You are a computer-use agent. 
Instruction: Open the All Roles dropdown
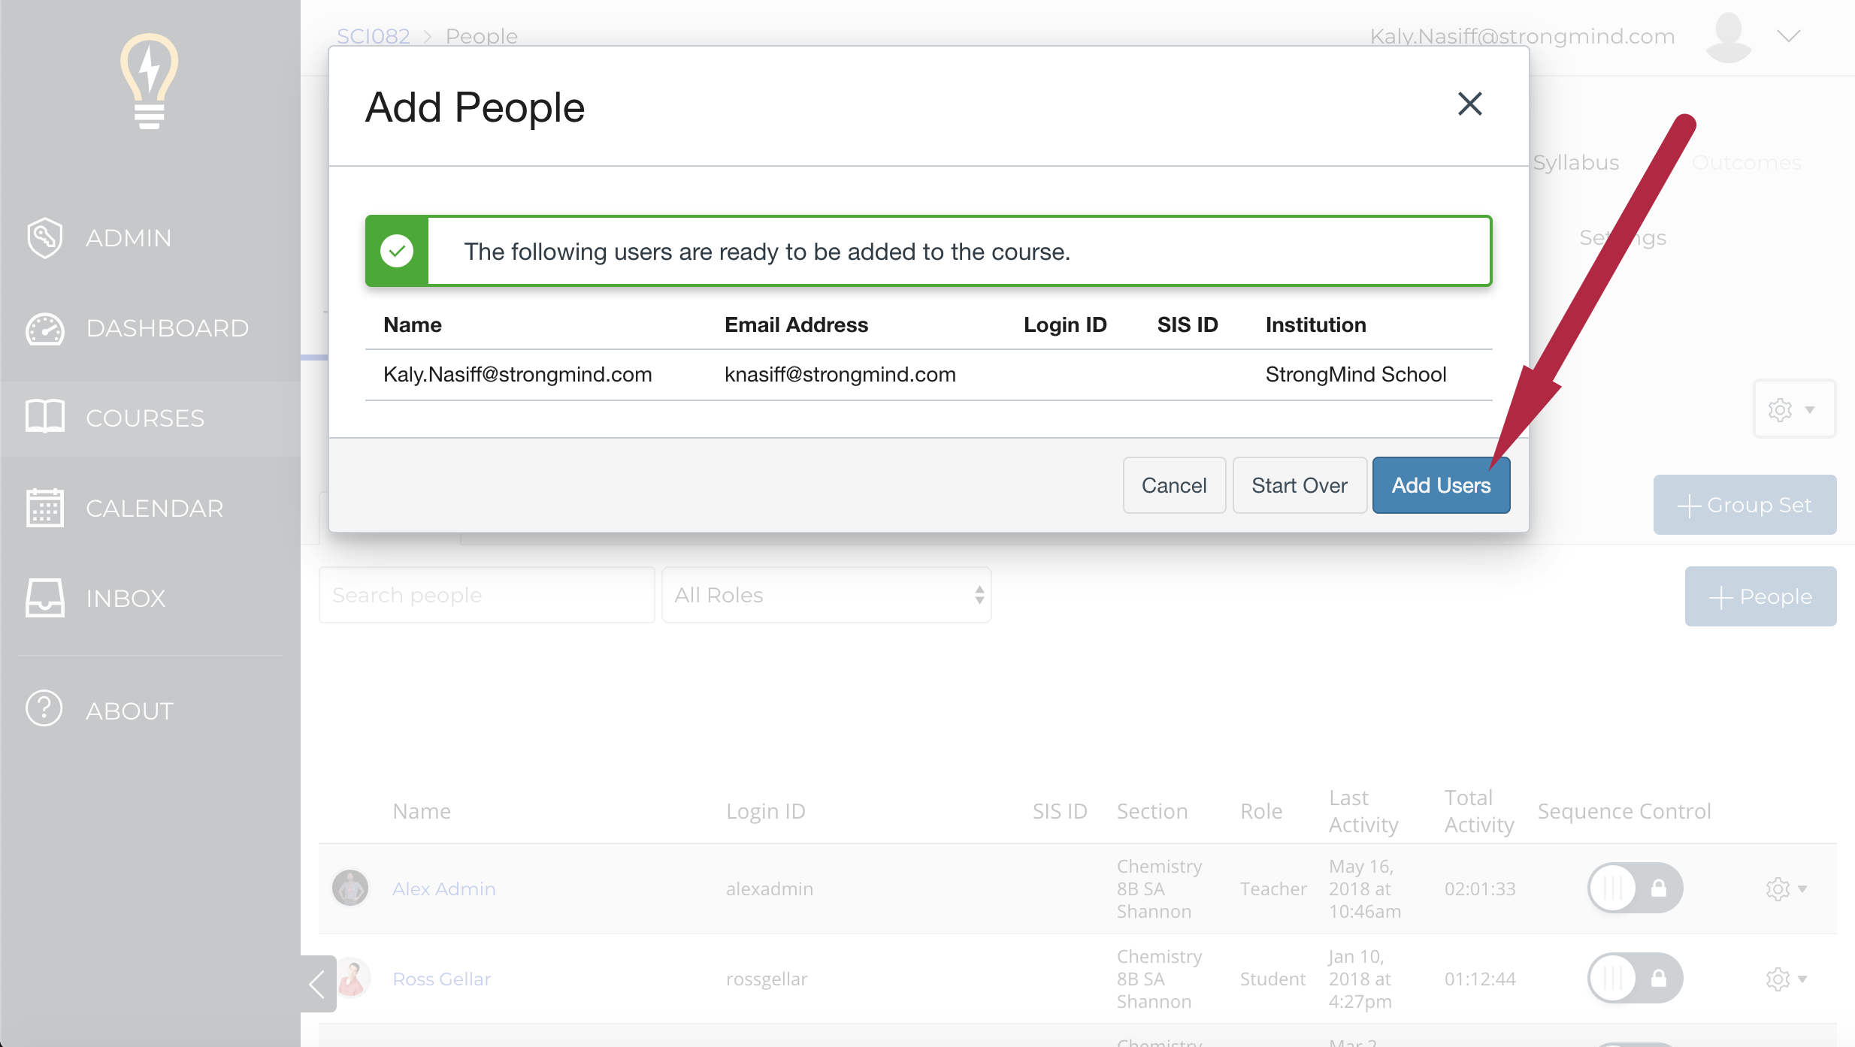pyautogui.click(x=826, y=595)
